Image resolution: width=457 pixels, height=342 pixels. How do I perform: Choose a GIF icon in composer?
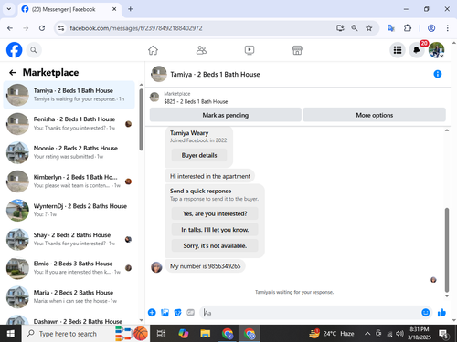click(x=190, y=313)
